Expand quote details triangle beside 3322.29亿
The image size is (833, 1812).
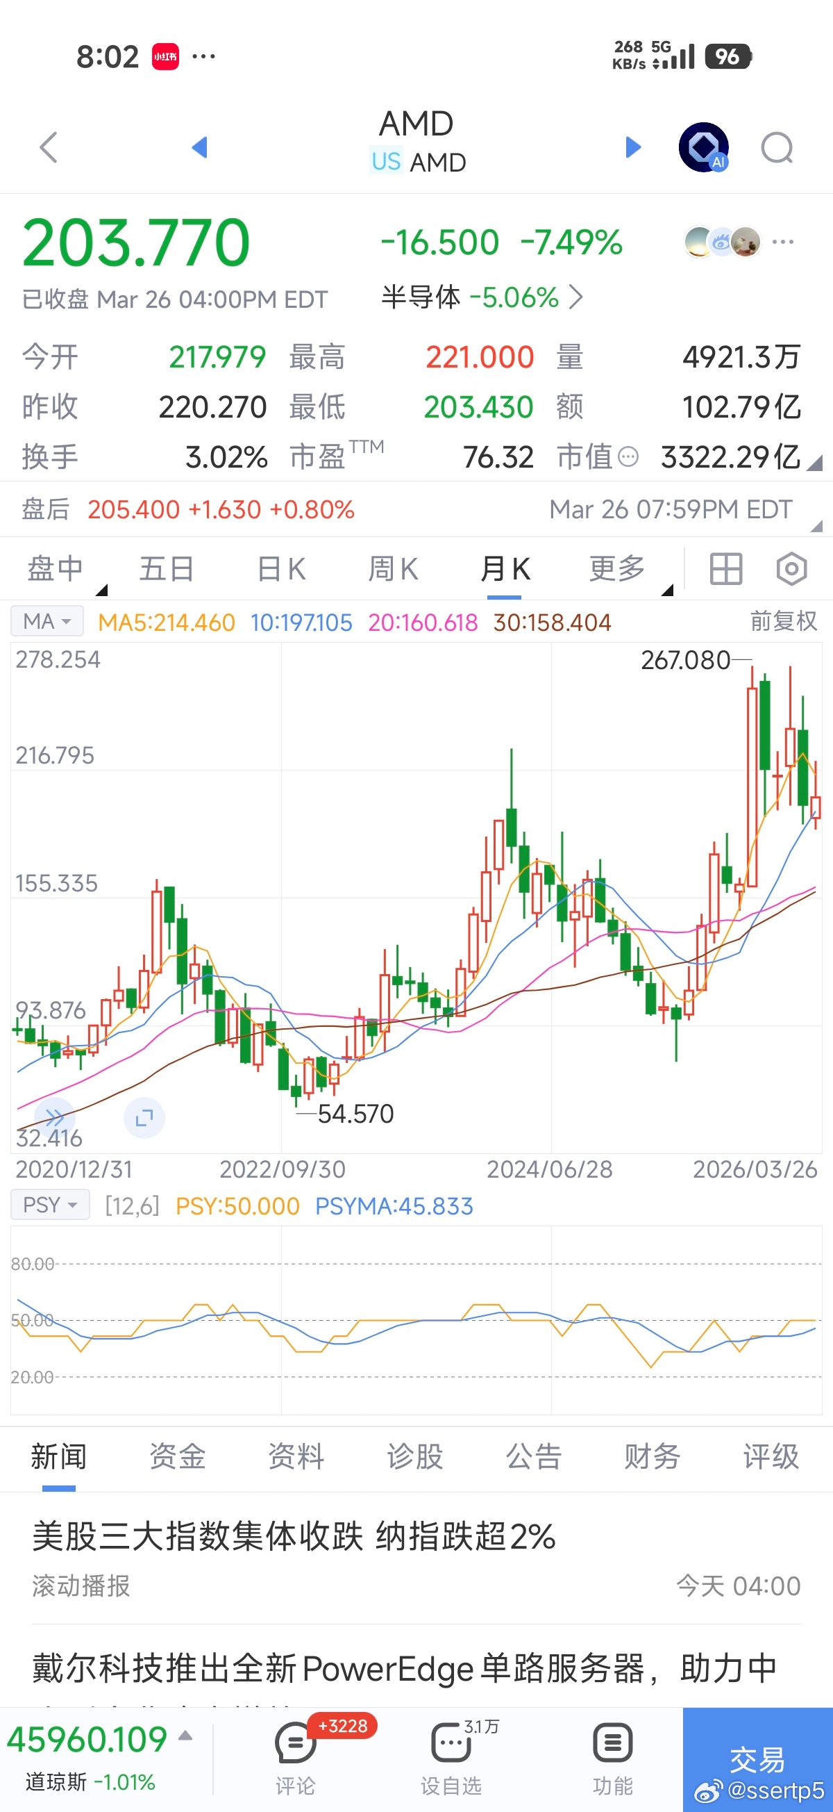[x=815, y=463]
